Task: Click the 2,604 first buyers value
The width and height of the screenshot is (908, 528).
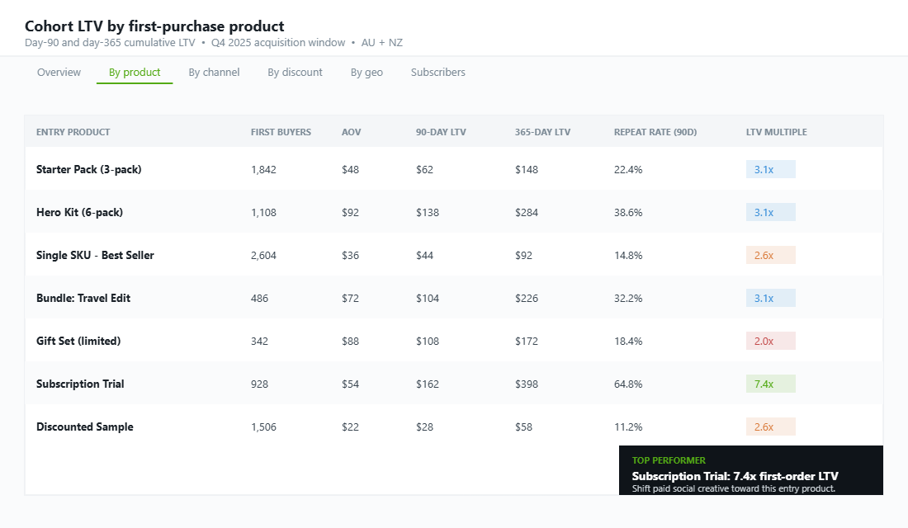Action: [263, 255]
